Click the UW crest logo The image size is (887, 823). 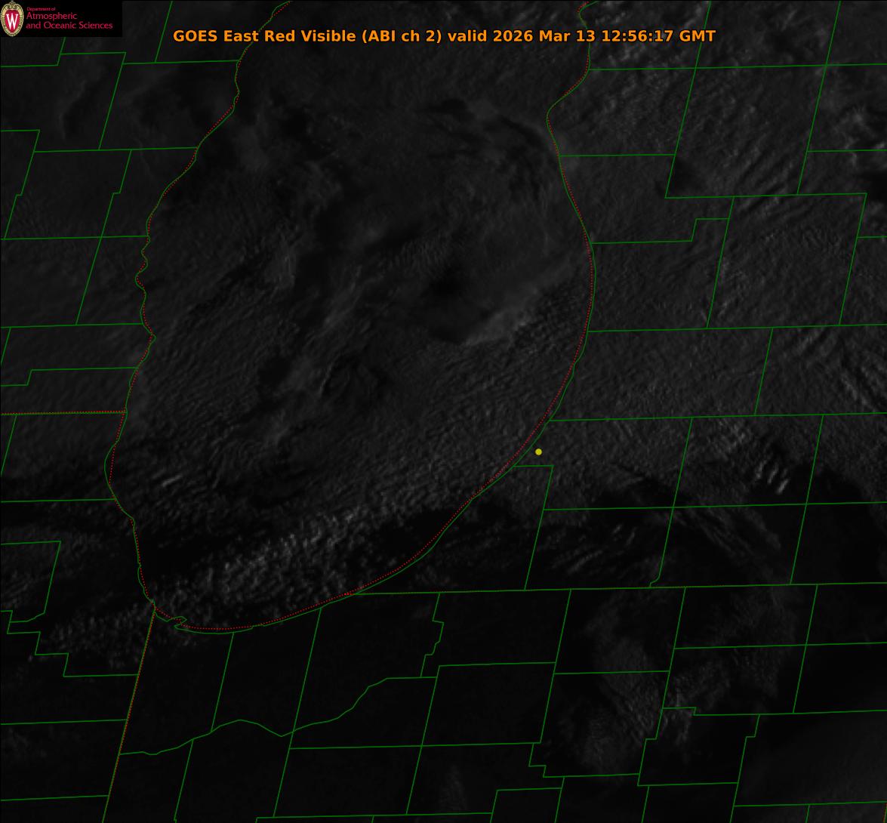(x=11, y=20)
